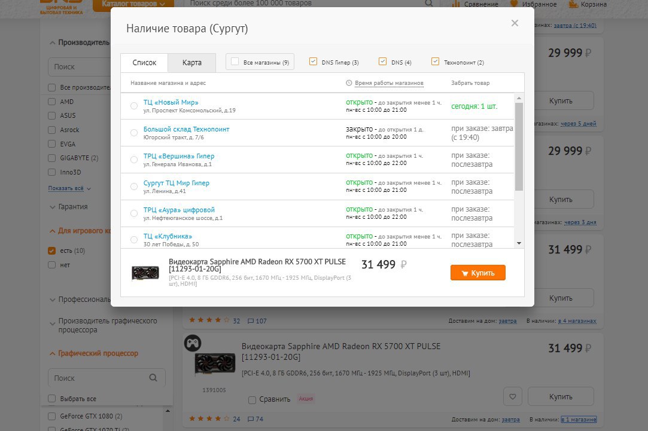Check the ASUS manufacturer checkbox
This screenshot has width=648, height=431.
click(51, 115)
